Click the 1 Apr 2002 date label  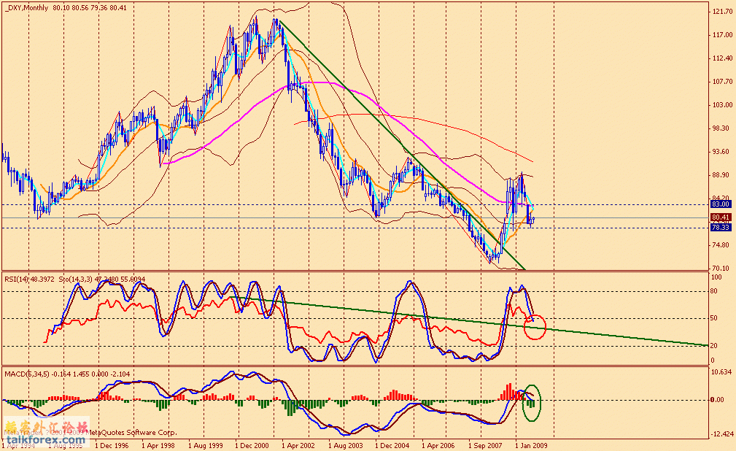pyautogui.click(x=298, y=445)
